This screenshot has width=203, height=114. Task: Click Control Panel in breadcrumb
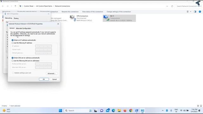[29, 6]
